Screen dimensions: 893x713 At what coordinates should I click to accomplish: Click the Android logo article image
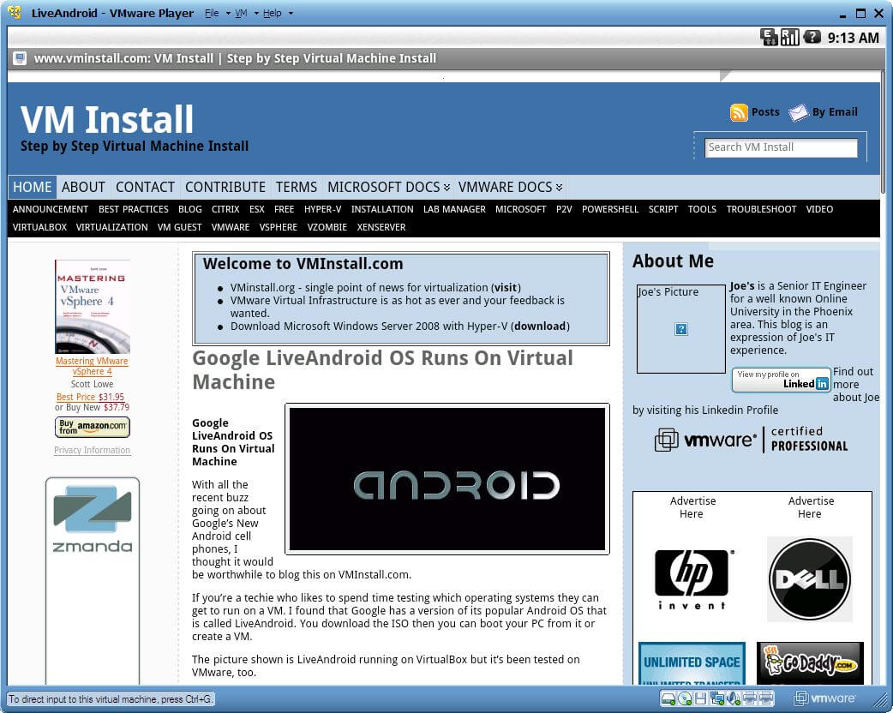tap(447, 479)
